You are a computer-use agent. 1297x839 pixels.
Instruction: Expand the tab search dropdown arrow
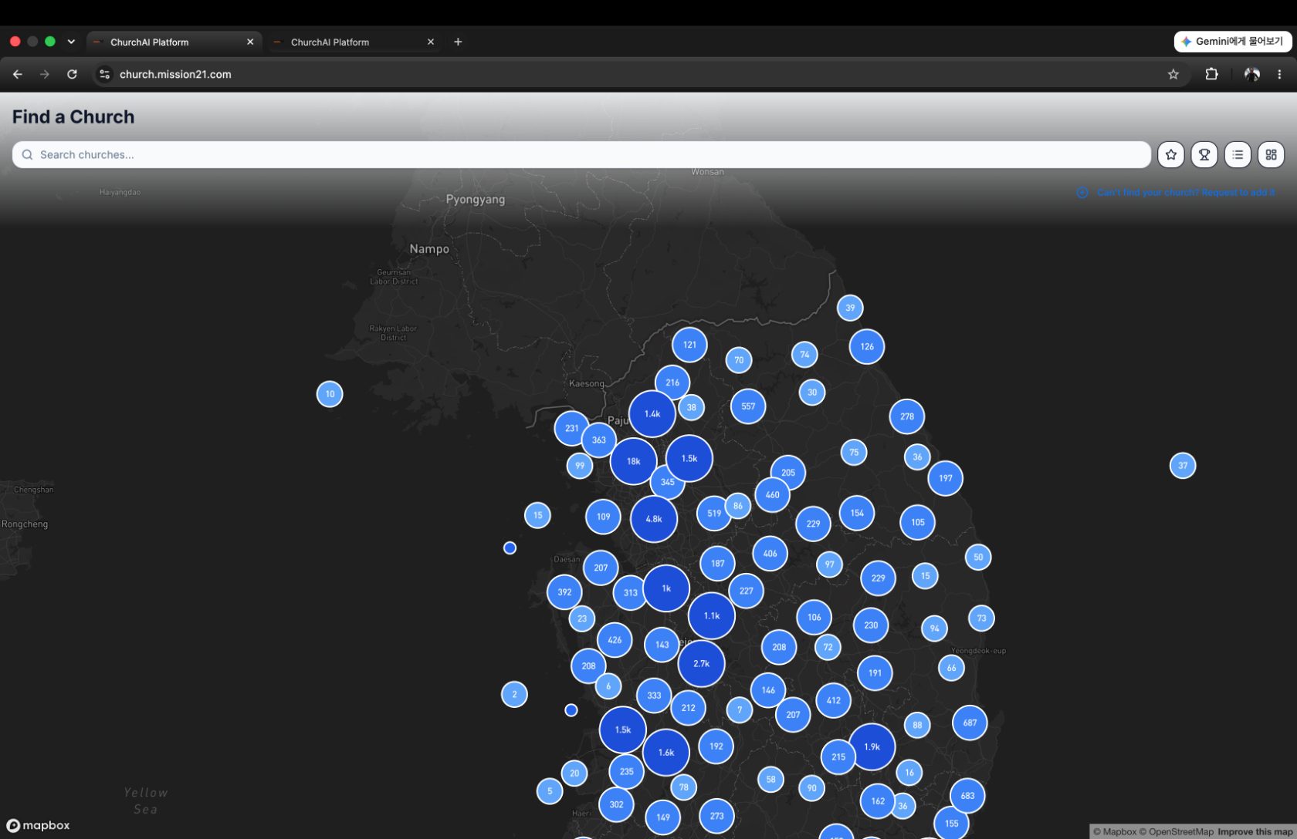click(71, 42)
